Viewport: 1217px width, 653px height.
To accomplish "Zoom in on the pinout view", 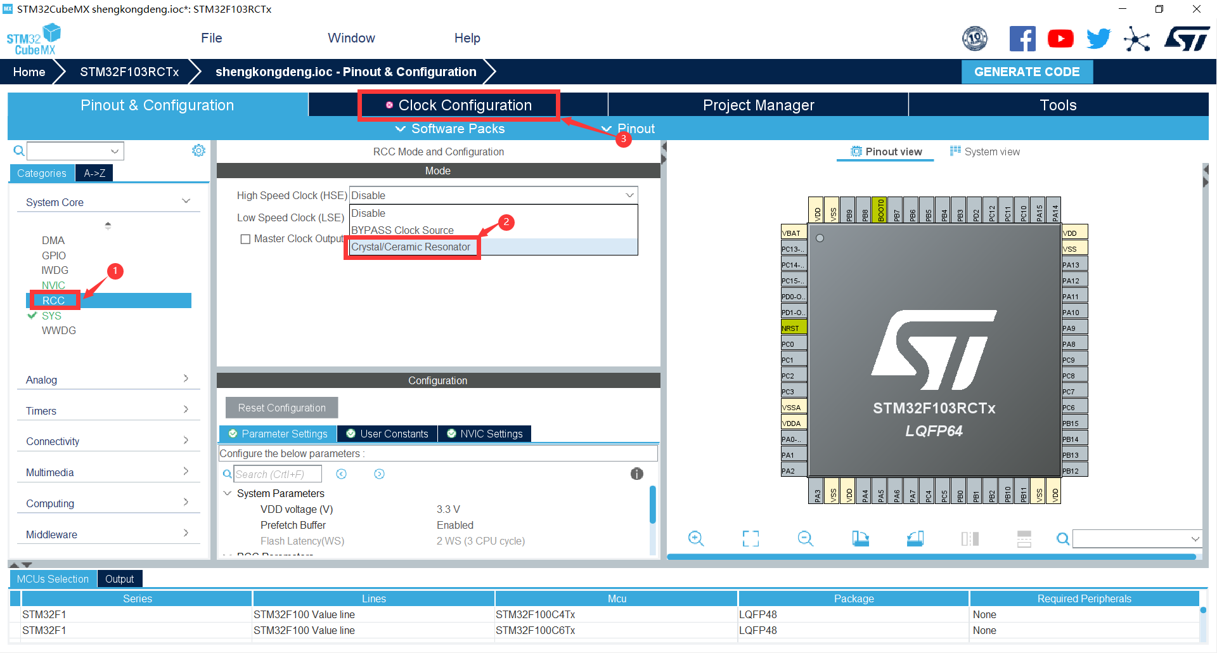I will pos(696,538).
